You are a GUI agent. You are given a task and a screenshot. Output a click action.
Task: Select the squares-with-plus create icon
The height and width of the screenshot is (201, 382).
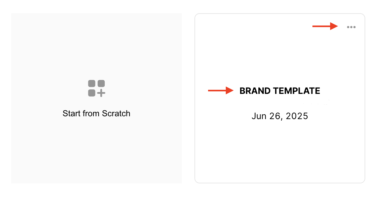[96, 88]
